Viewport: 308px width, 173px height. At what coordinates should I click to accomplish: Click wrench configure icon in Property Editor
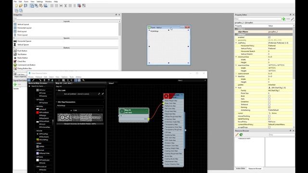293,19
